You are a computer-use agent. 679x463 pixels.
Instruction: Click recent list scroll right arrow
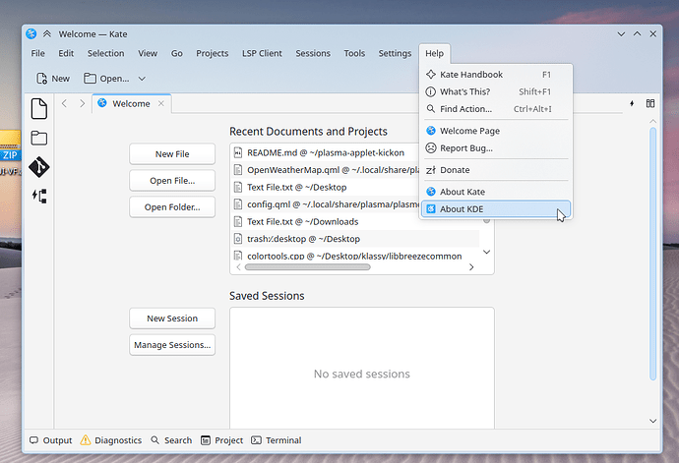[471, 267]
